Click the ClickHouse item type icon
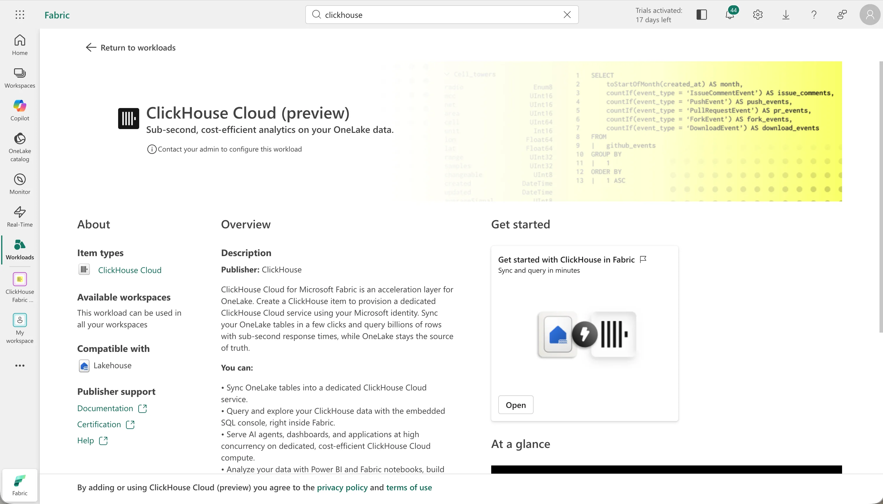883x504 pixels. pos(84,270)
